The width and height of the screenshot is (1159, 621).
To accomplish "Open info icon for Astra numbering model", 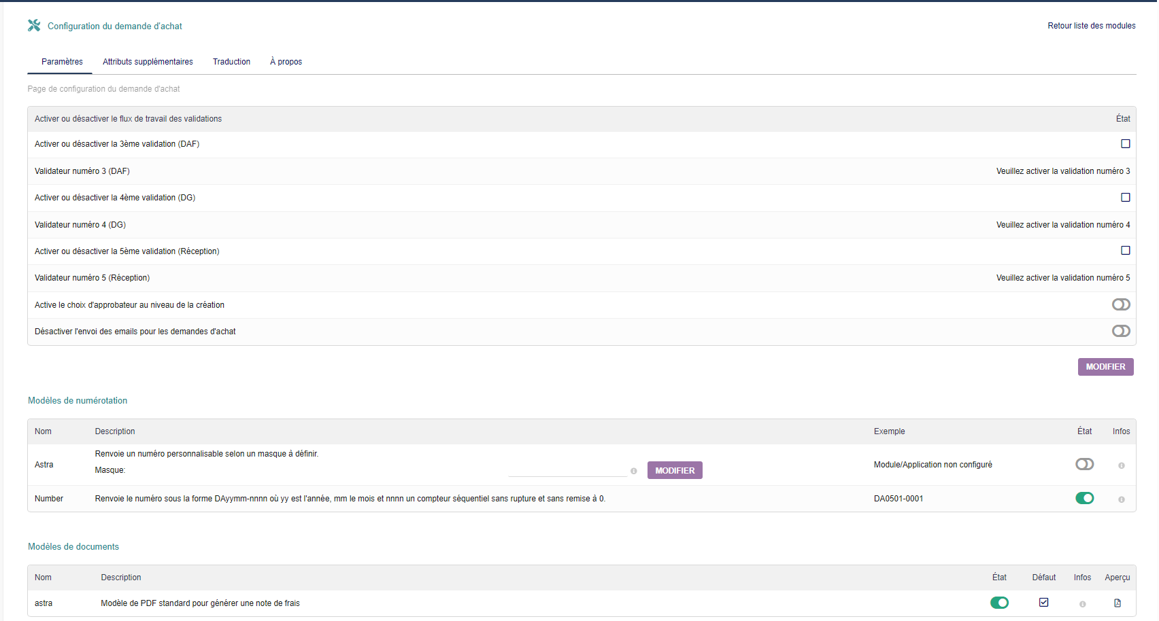I will pos(1122,465).
